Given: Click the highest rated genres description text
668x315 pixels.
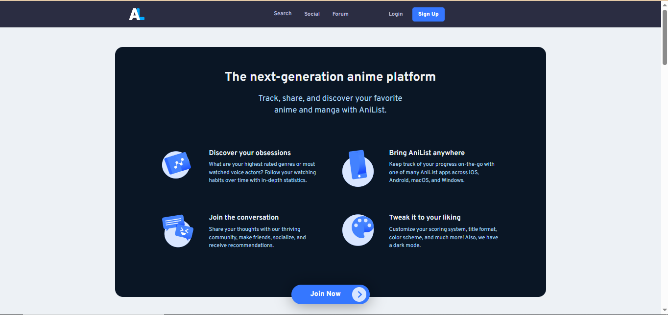Looking at the screenshot, I should (262, 172).
